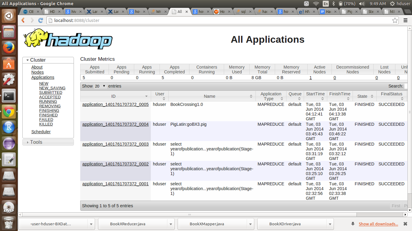Open the Scheduler link

pyautogui.click(x=41, y=132)
